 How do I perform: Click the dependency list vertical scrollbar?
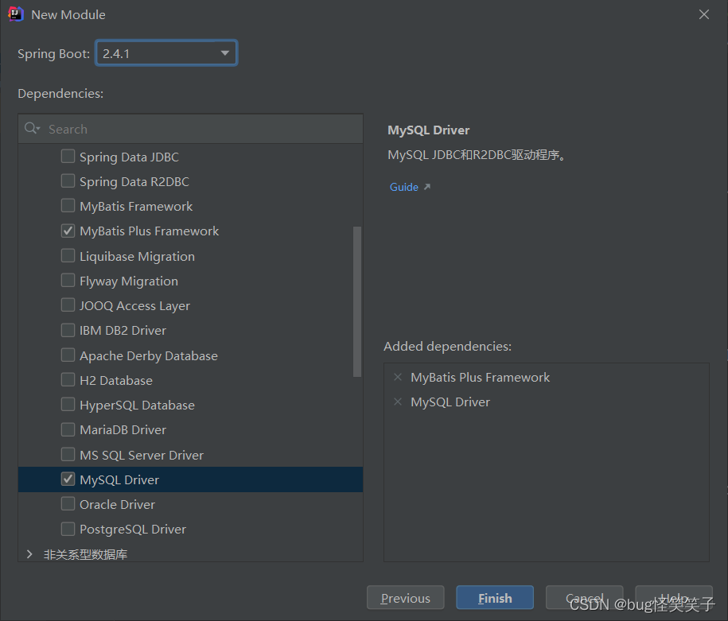pos(357,301)
